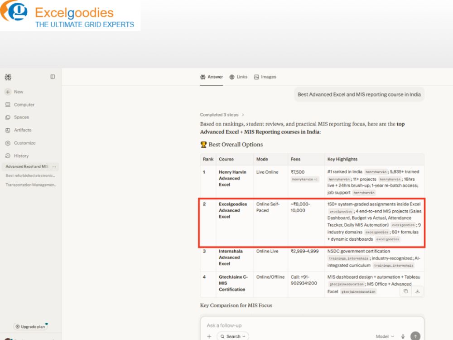Download the table using the download icon
This screenshot has width=453, height=340.
418,291
